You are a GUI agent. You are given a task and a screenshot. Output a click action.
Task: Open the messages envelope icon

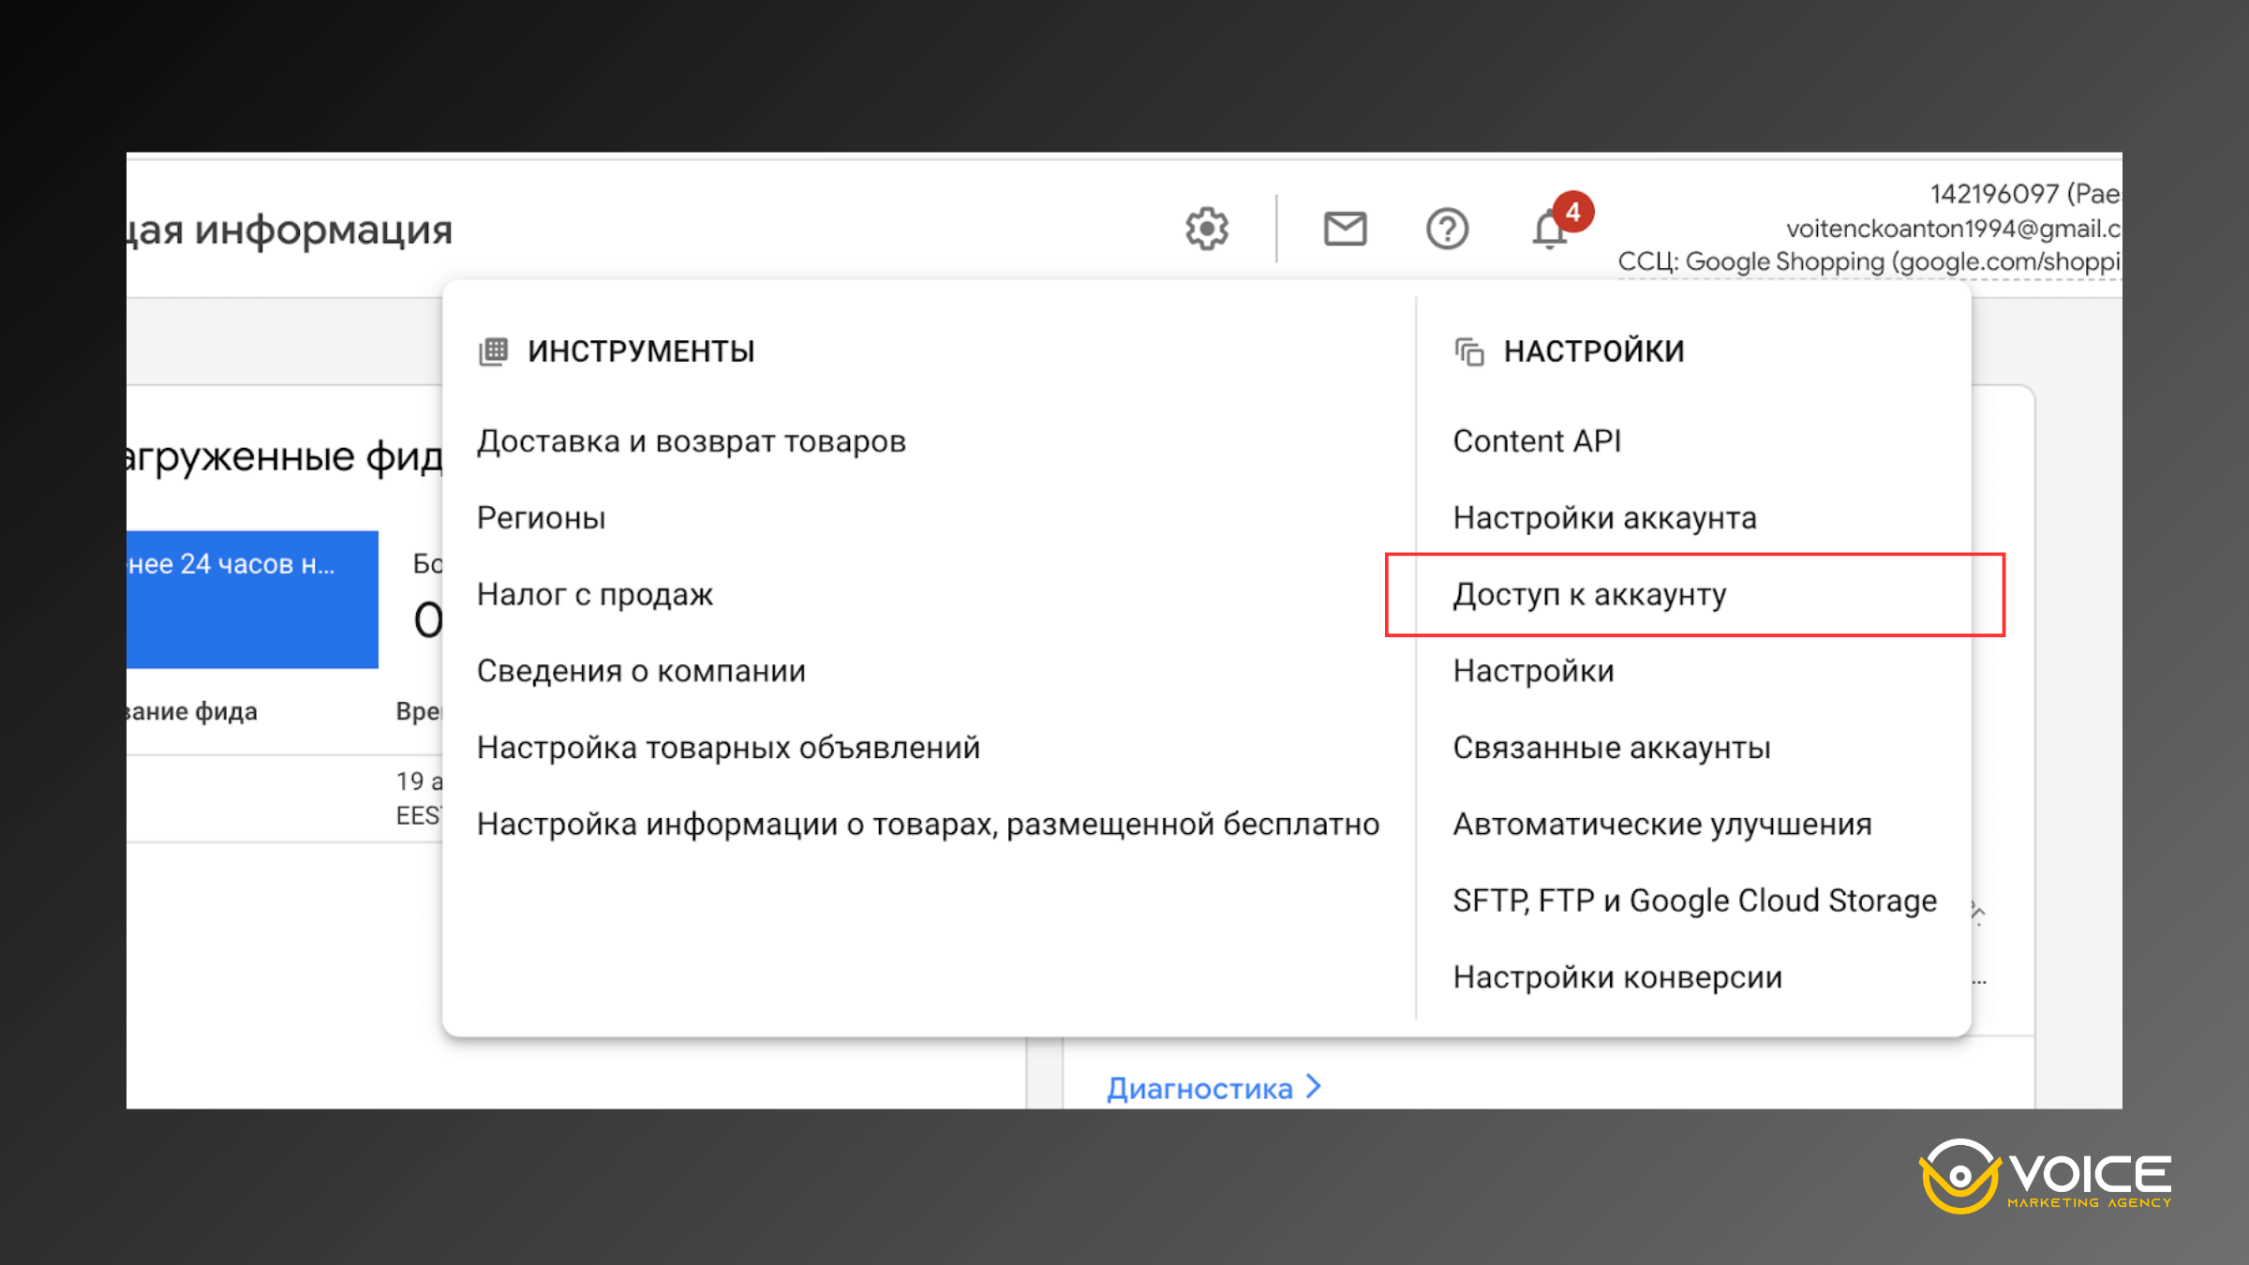(1346, 228)
